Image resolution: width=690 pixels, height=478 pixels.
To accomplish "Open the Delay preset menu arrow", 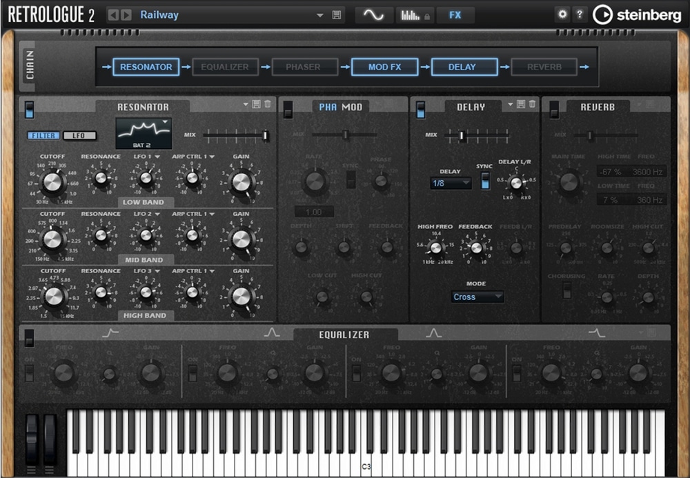I will [511, 104].
